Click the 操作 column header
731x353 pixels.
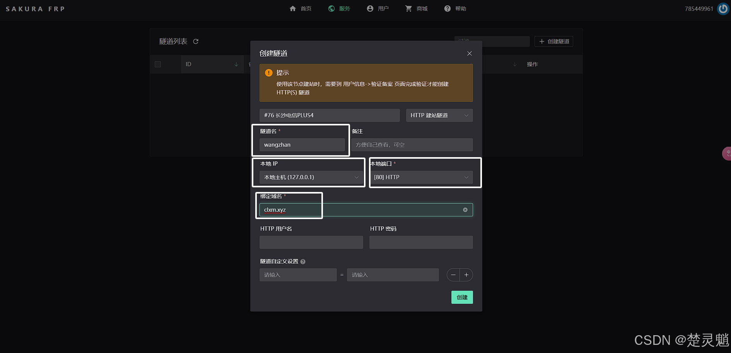point(533,64)
